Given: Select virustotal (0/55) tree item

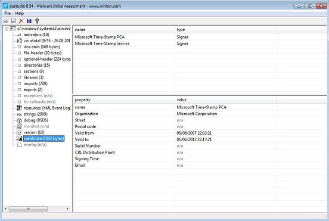Looking at the screenshot, I should (x=47, y=41).
